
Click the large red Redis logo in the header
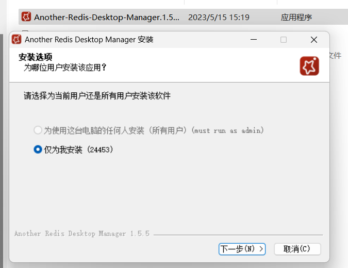pos(309,66)
